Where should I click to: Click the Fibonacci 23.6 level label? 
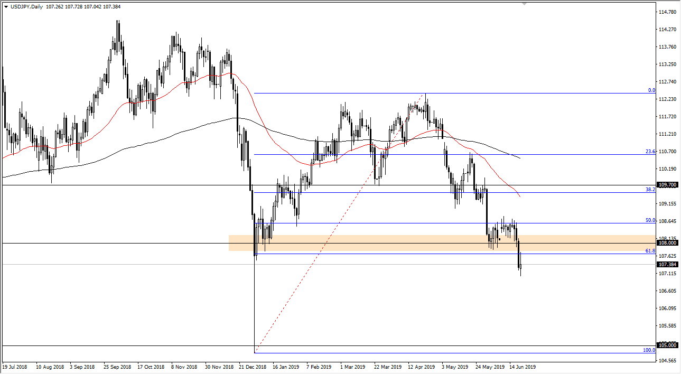(650, 152)
